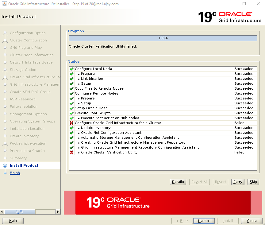Click the 100% progress bar
265x225 pixels.
point(163,38)
